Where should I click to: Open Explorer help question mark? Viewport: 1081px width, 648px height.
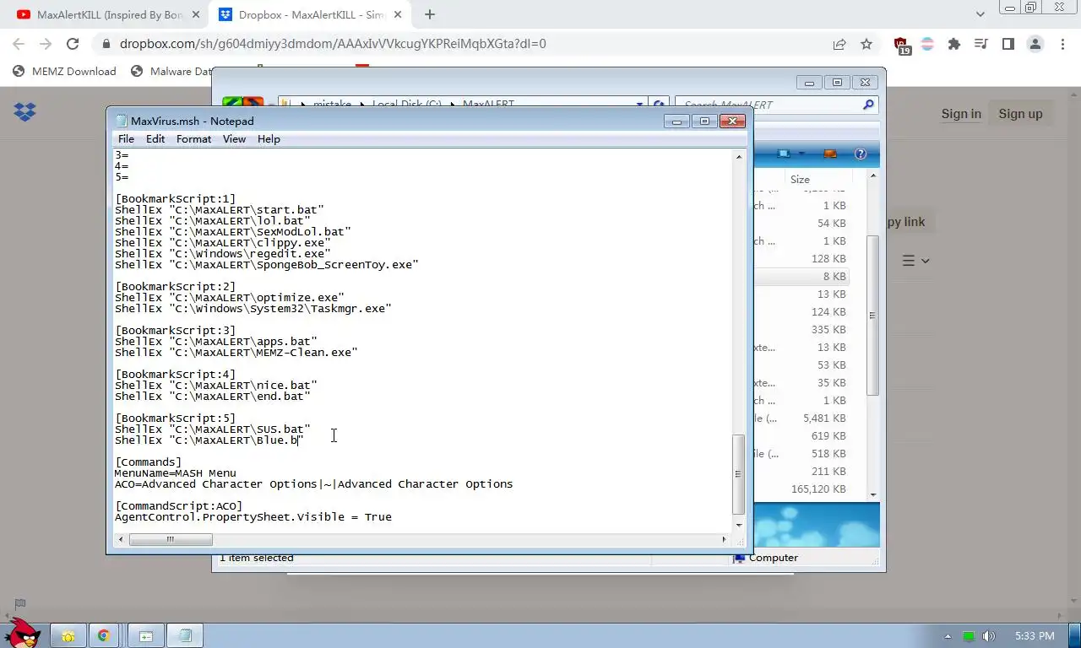861,154
